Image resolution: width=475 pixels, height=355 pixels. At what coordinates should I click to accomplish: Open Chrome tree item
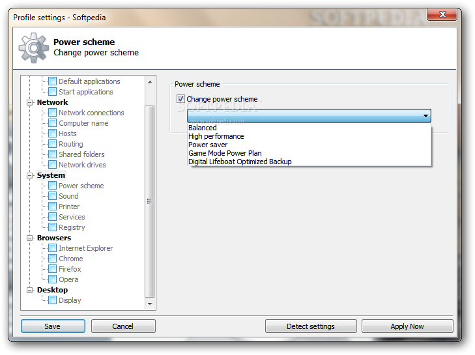tap(71, 259)
